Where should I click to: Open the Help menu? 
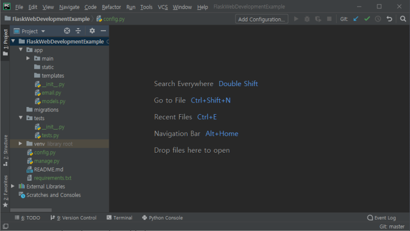tap(203, 7)
